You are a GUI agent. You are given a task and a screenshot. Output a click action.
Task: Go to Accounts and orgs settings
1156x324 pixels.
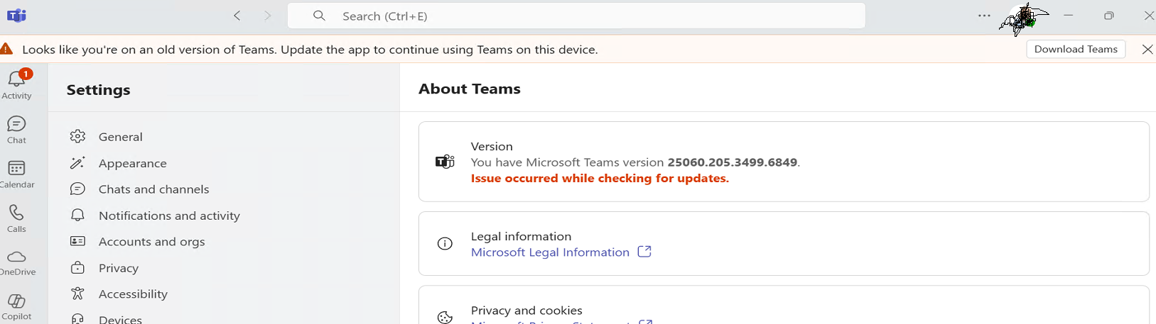pyautogui.click(x=151, y=242)
